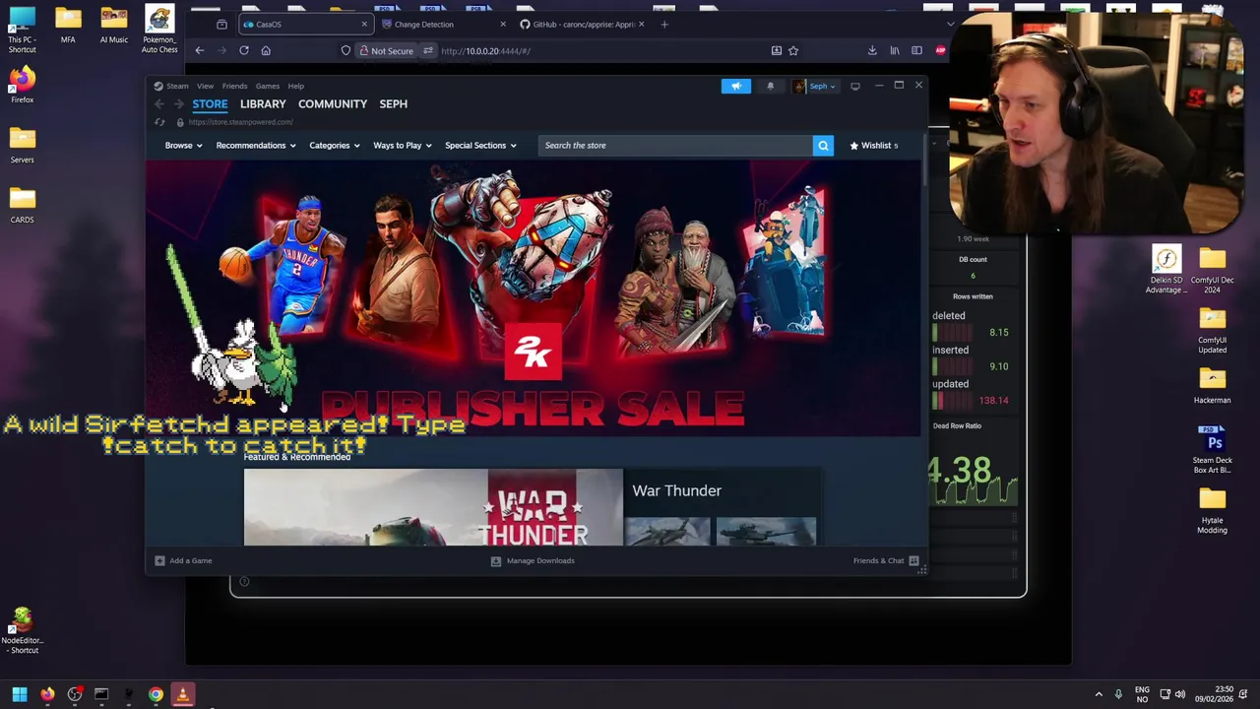Open the View menu in Steam
This screenshot has height=709, width=1260.
click(205, 86)
